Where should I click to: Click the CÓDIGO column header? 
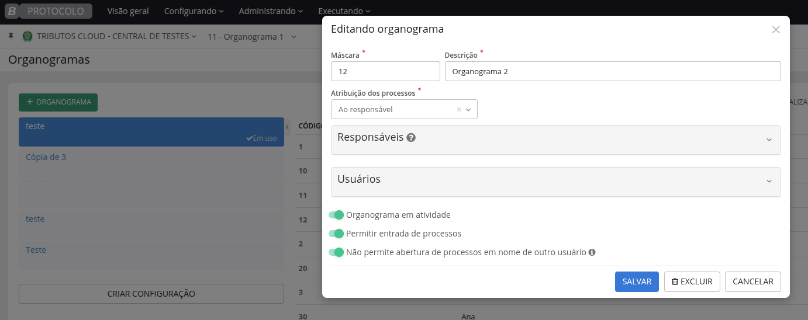(x=311, y=126)
